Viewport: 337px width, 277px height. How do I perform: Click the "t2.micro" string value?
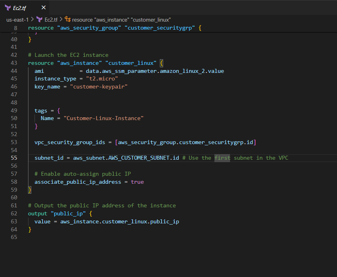[x=102, y=79]
